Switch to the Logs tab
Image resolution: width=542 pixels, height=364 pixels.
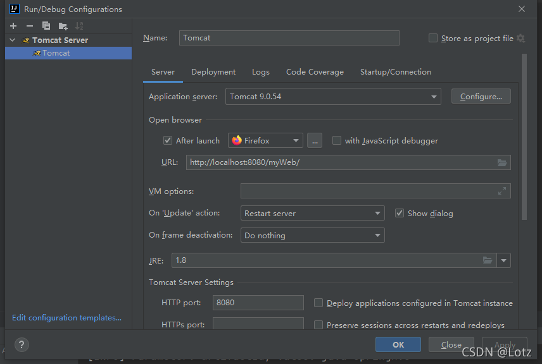(x=261, y=72)
